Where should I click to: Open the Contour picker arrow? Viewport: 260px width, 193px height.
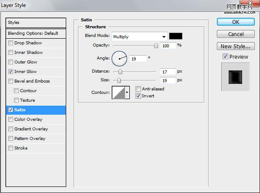127,92
